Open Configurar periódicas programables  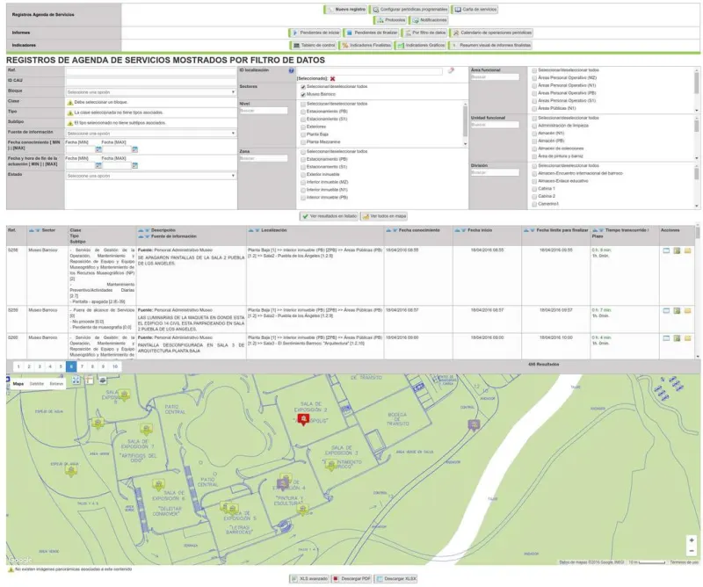[409, 10]
